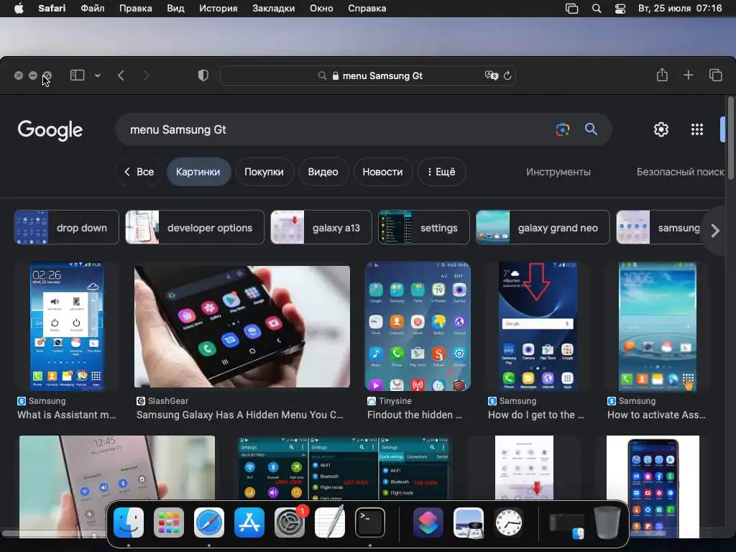The height and width of the screenshot is (552, 736).
Task: Open the Инструменты search tools
Action: pos(558,172)
